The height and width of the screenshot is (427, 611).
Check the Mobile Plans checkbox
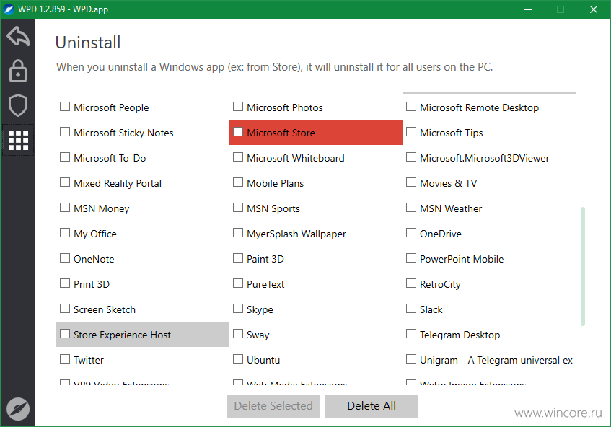point(238,182)
